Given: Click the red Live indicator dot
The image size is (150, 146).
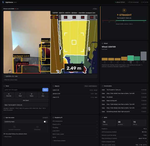Looking at the screenshot, I should (15, 9).
